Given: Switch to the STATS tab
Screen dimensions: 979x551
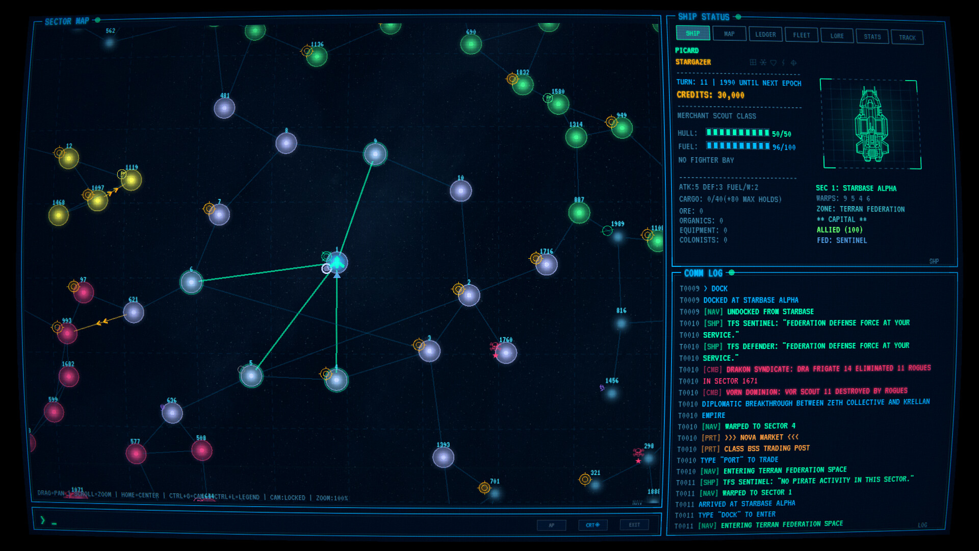Looking at the screenshot, I should coord(872,37).
